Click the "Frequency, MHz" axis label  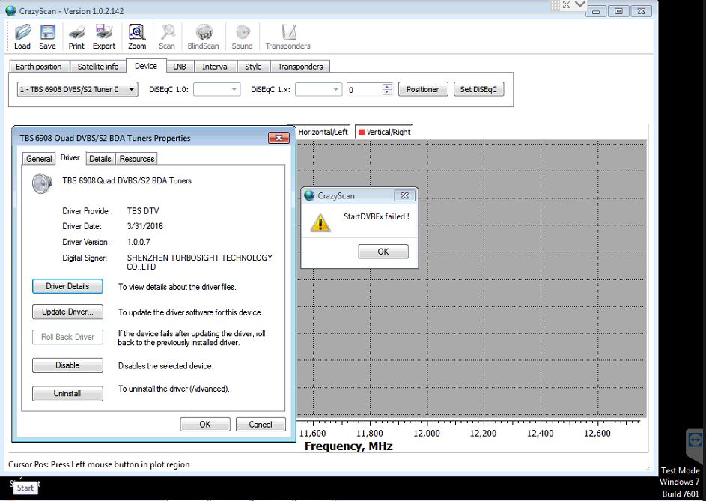(348, 446)
